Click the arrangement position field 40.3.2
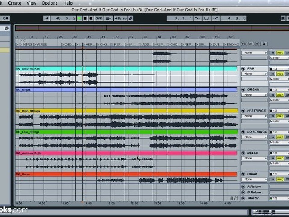289x217 pixels. [63, 18]
